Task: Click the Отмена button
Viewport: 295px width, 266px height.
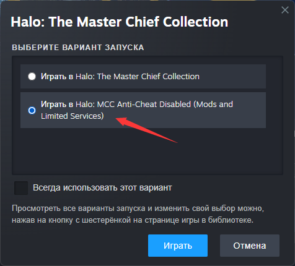Action: tap(250, 246)
